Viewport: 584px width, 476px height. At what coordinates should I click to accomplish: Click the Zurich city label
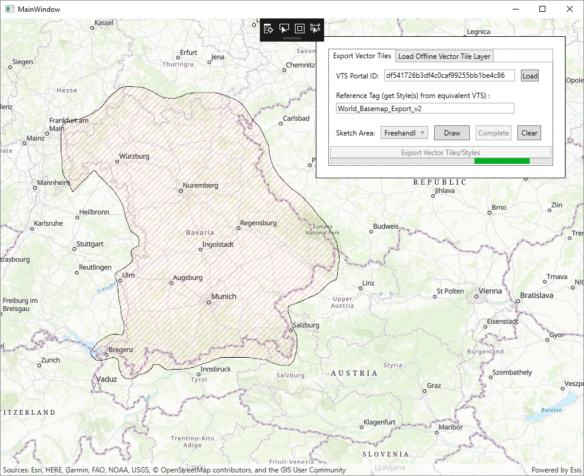click(x=51, y=360)
